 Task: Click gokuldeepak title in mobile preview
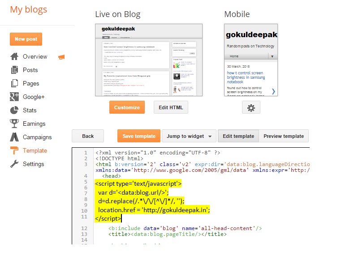pos(251,34)
